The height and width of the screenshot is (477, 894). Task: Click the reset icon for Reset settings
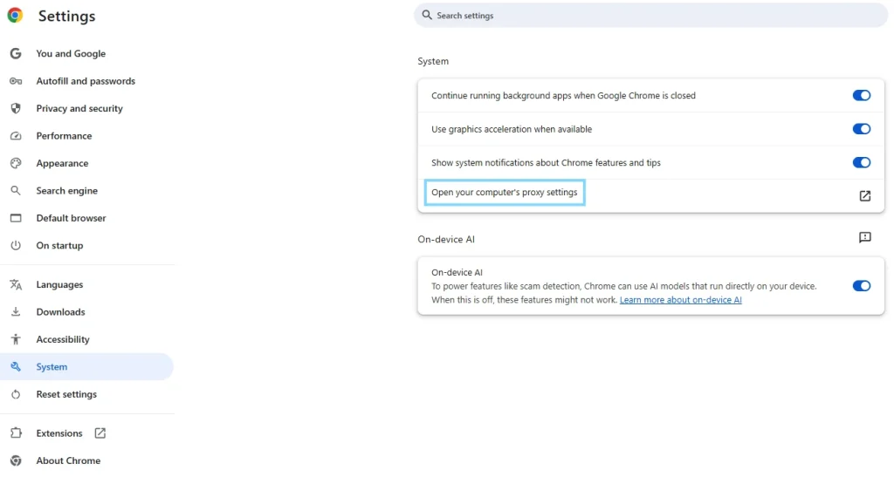(16, 394)
